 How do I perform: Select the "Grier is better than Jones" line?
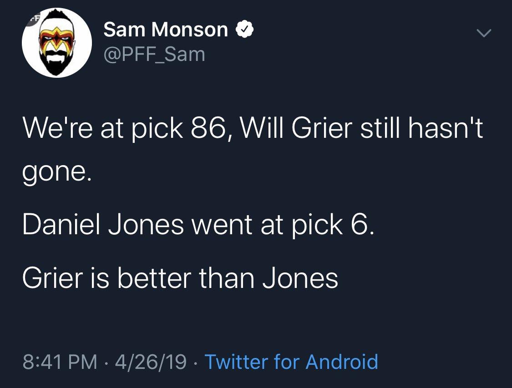point(180,278)
